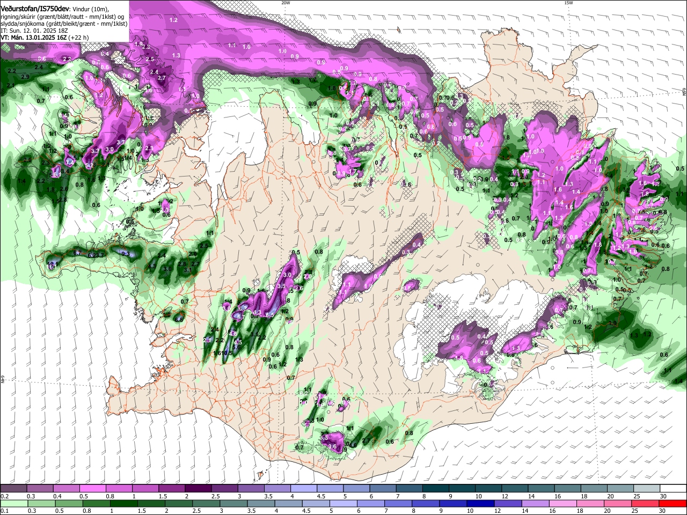Click the 0.1 label in lower legend row
The width and height of the screenshot is (687, 515).
pos(4,511)
